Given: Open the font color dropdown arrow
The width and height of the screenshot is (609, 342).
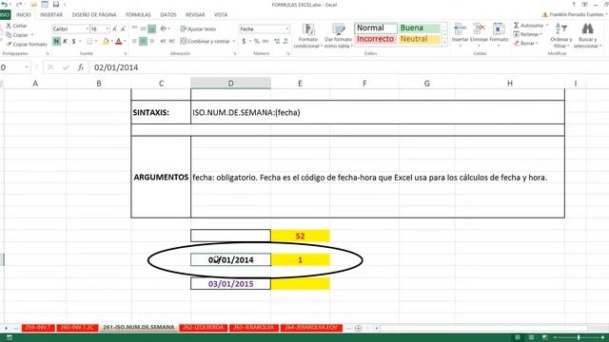Looking at the screenshot, I should point(125,41).
